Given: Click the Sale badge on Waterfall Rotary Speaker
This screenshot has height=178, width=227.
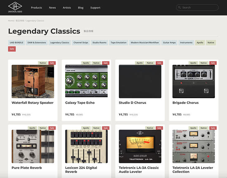Looking at the screenshot, I should coord(52,63).
